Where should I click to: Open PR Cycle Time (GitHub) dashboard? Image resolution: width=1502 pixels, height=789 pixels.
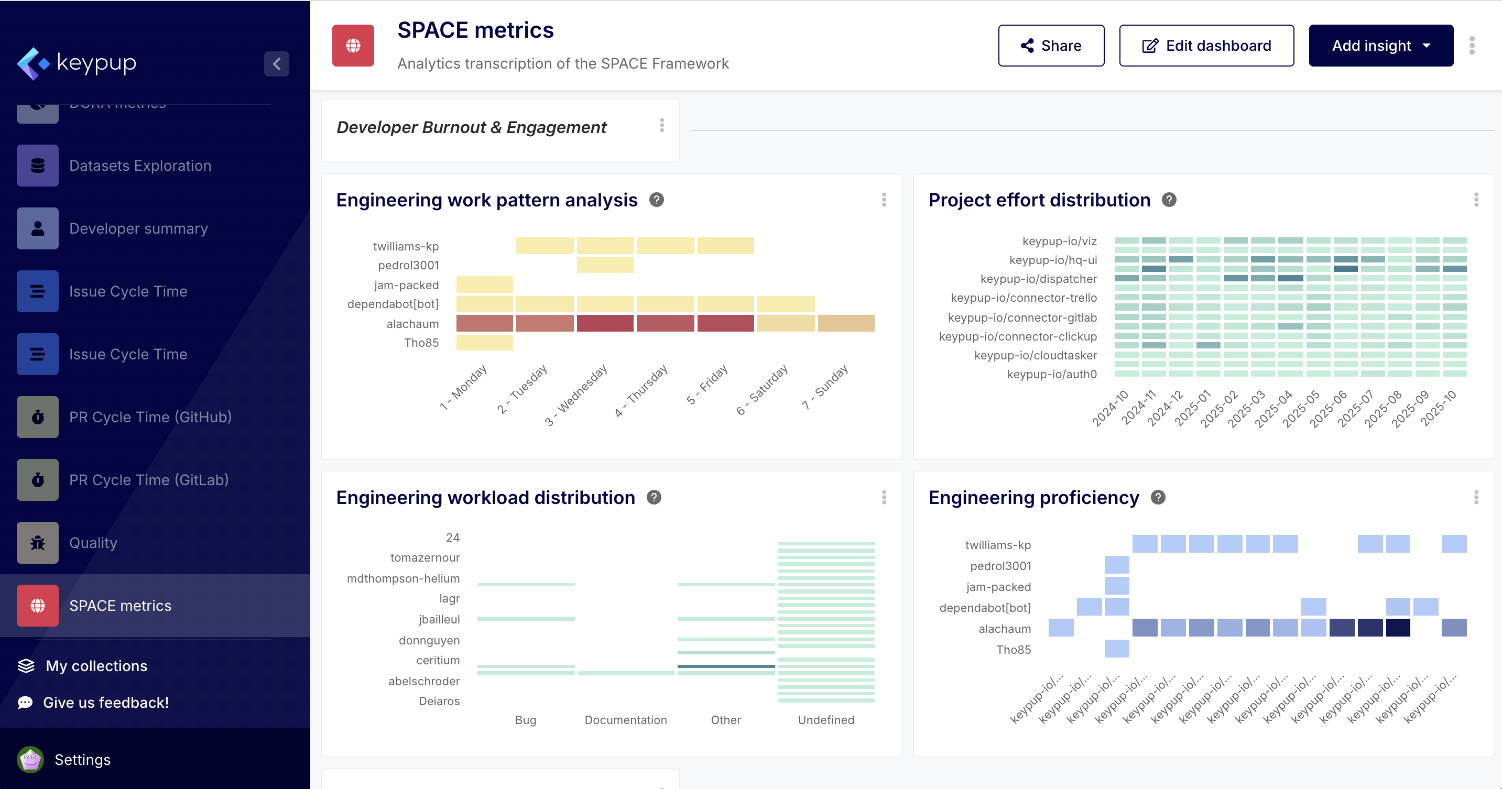pos(150,417)
